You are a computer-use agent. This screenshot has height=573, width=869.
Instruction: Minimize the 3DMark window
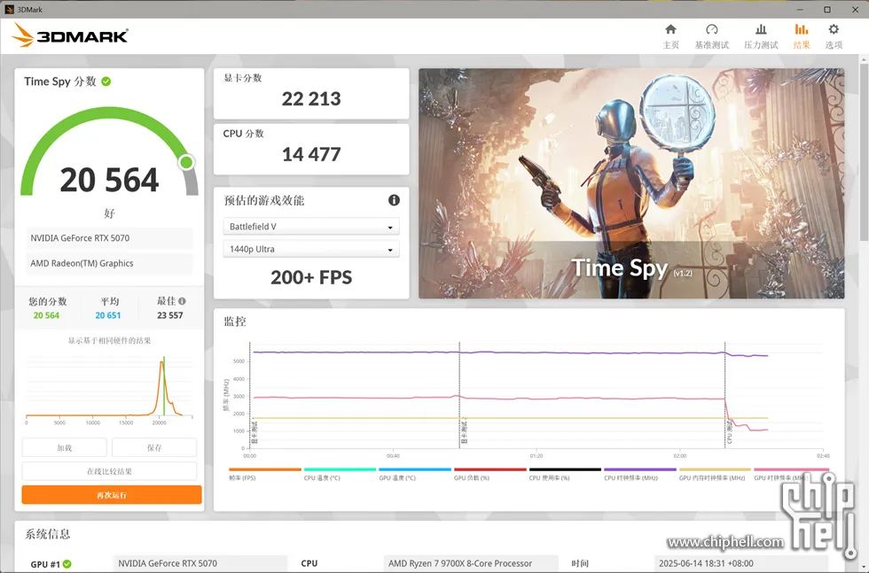[800, 10]
